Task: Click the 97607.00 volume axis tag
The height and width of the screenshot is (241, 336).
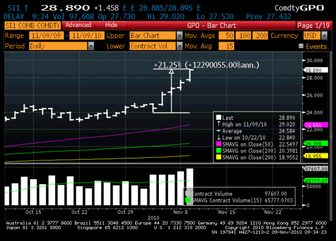Action: pyautogui.click(x=315, y=169)
